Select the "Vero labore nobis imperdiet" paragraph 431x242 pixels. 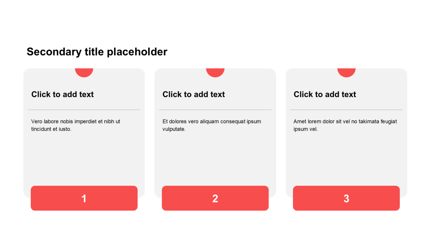click(76, 125)
